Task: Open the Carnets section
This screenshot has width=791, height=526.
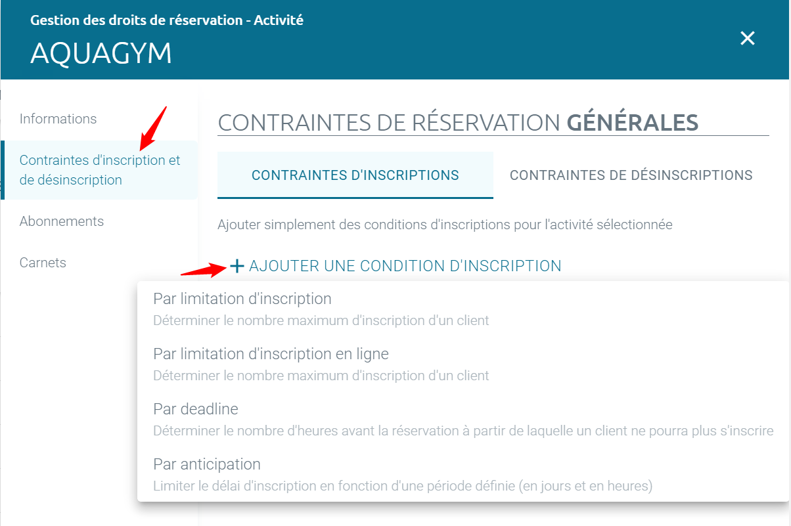Action: coord(43,263)
